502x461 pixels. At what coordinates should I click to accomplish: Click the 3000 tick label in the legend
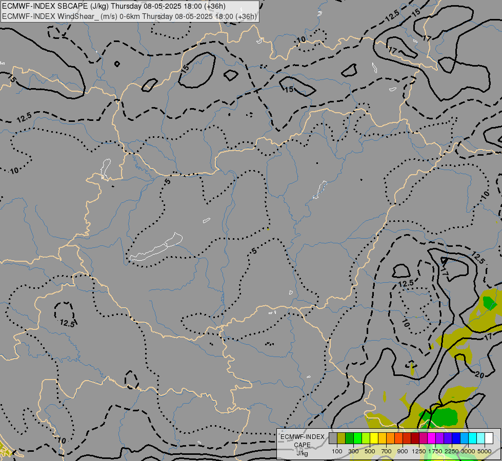click(x=468, y=451)
